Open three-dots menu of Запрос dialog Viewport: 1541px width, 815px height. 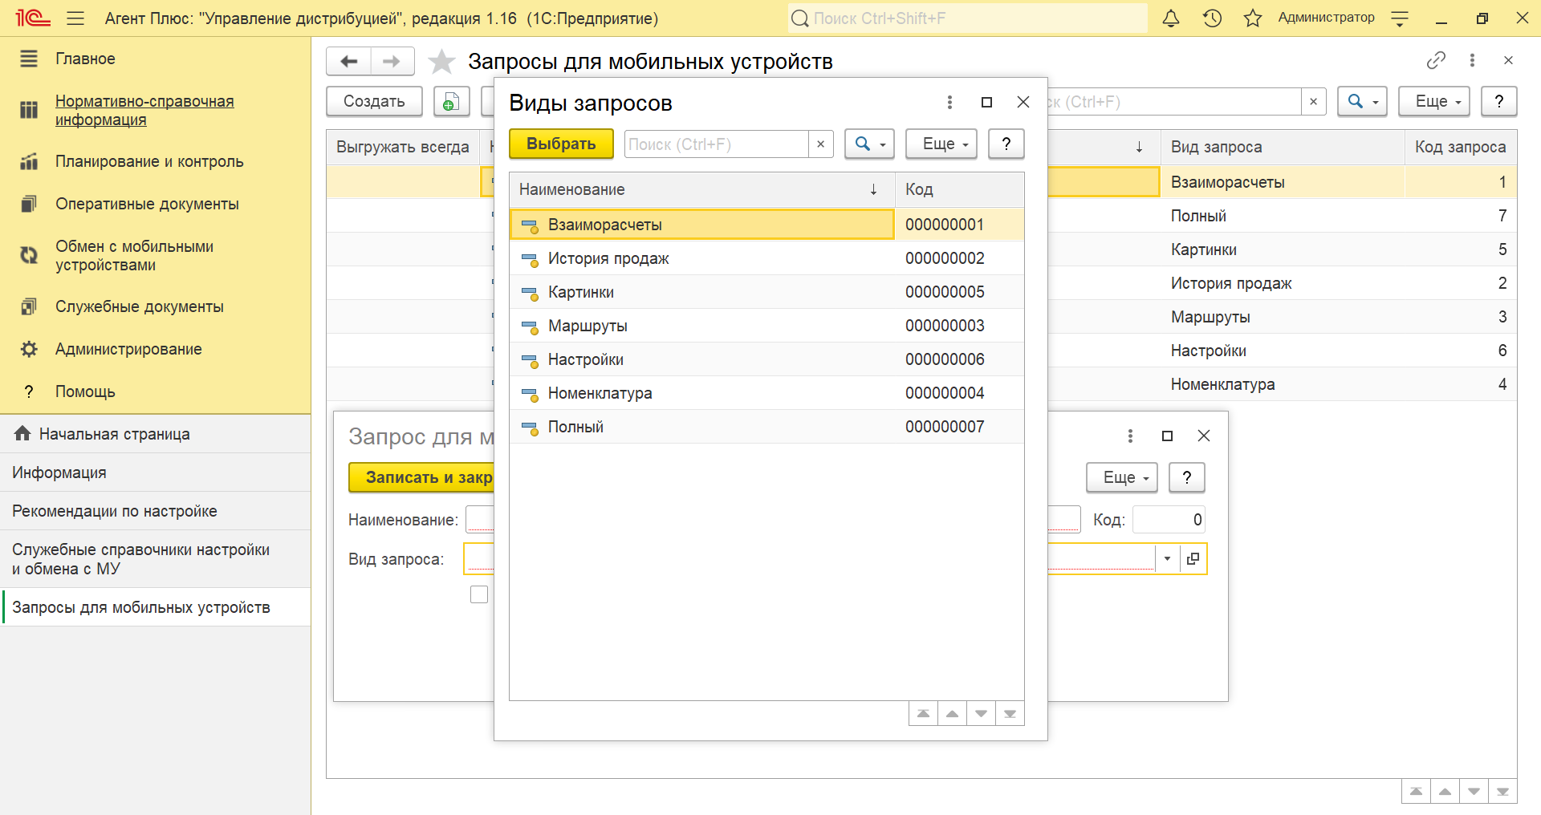[x=1130, y=436]
